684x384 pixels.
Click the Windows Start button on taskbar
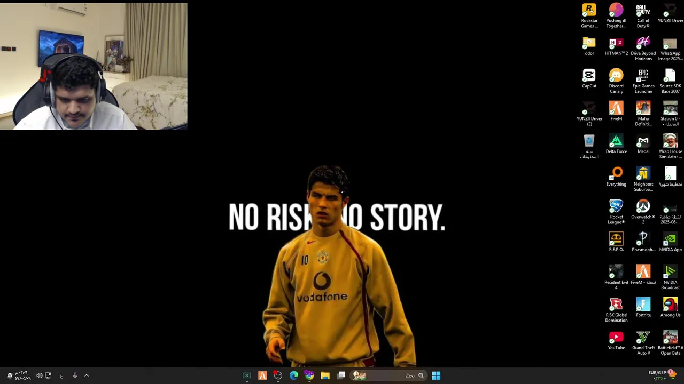pyautogui.click(x=436, y=375)
